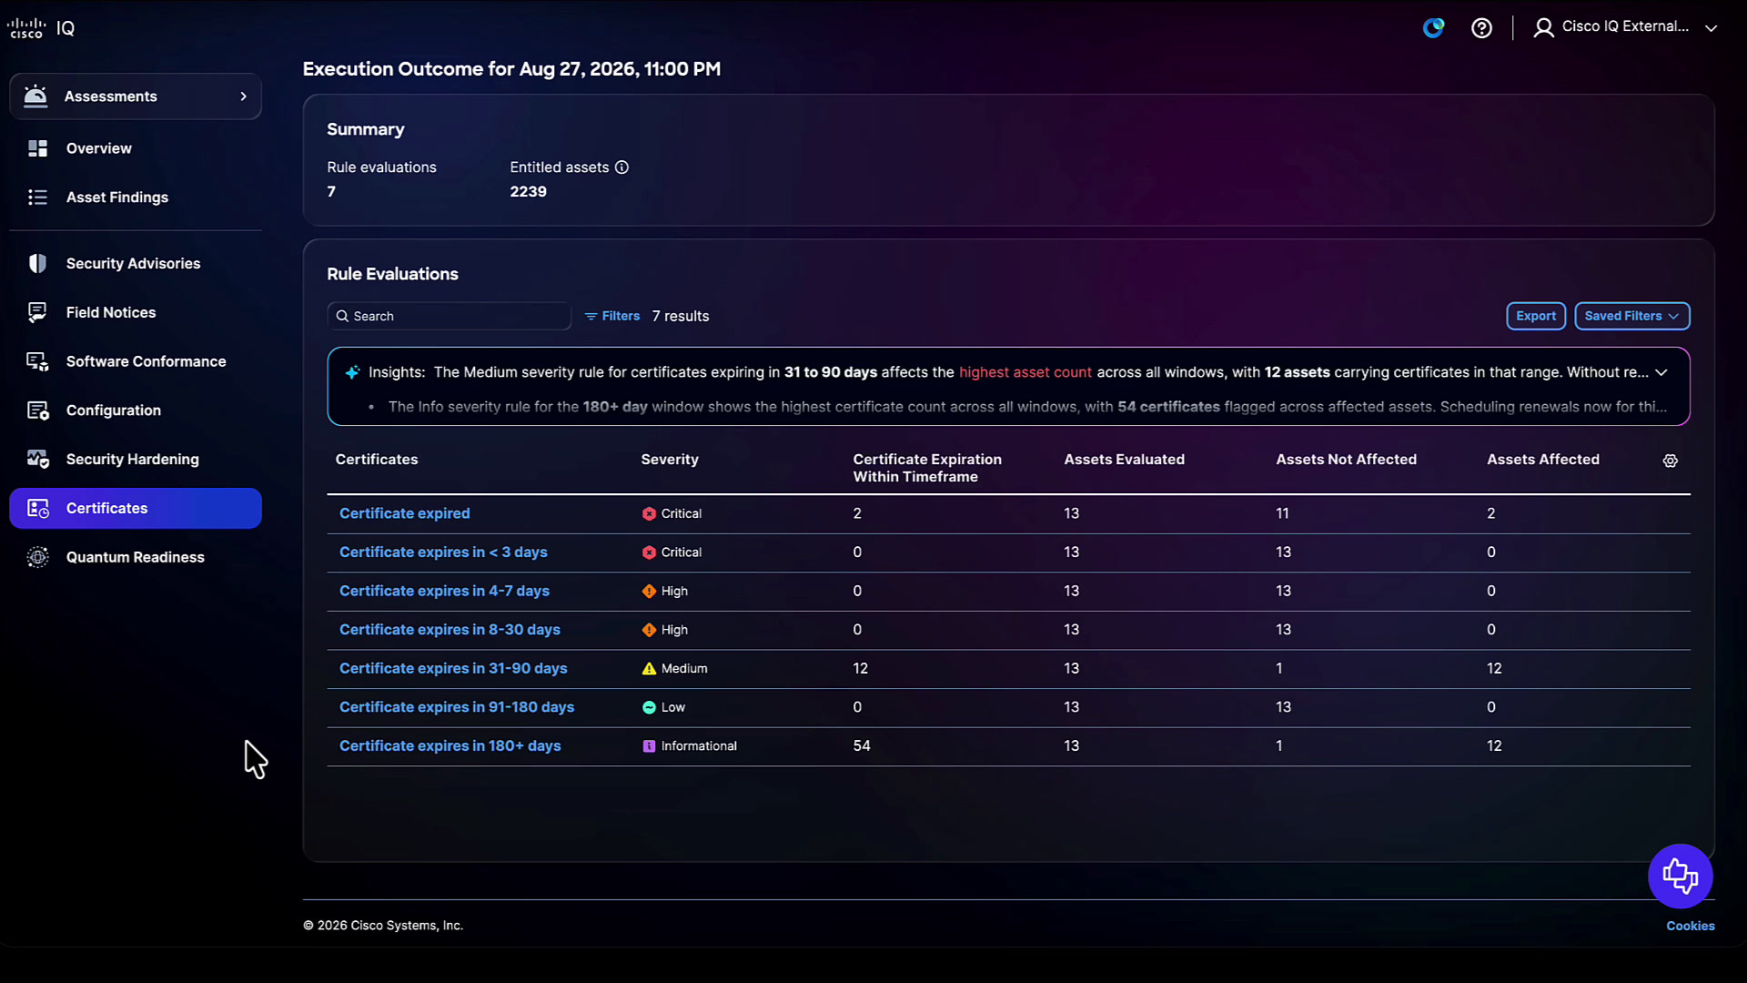Screen dimensions: 1747x983
Task: Open Quantum Readiness menu item
Action: (136, 558)
